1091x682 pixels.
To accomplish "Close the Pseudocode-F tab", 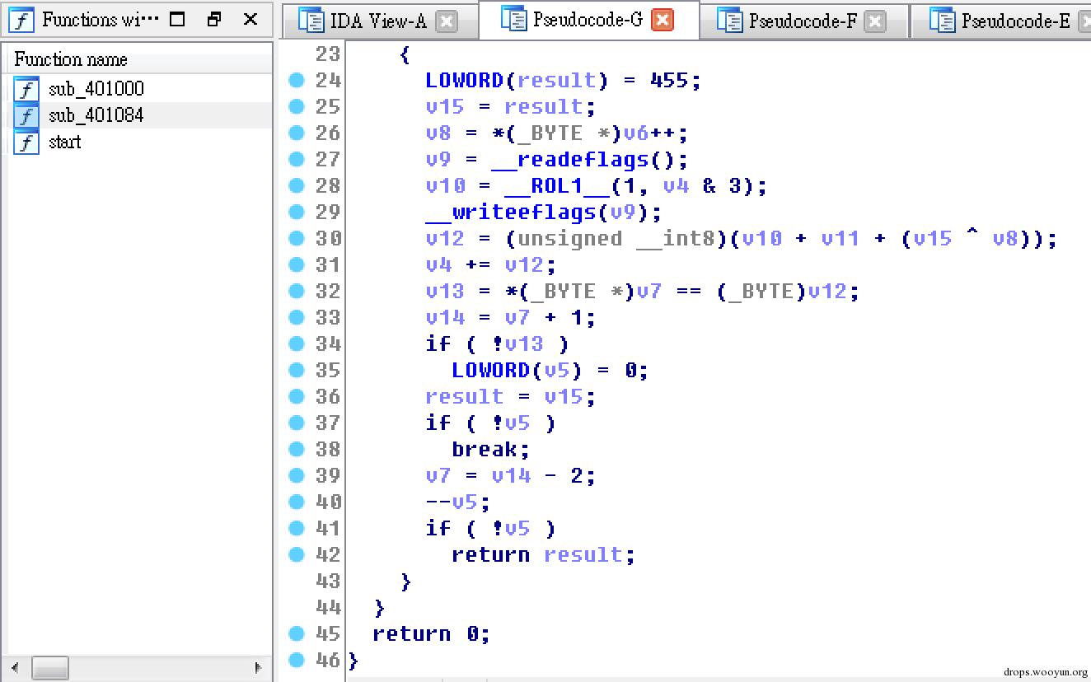I will point(876,21).
